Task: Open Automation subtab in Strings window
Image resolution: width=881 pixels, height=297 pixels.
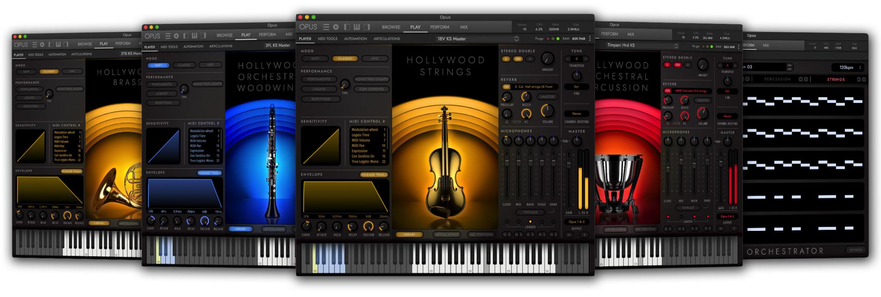Action: tap(355, 39)
